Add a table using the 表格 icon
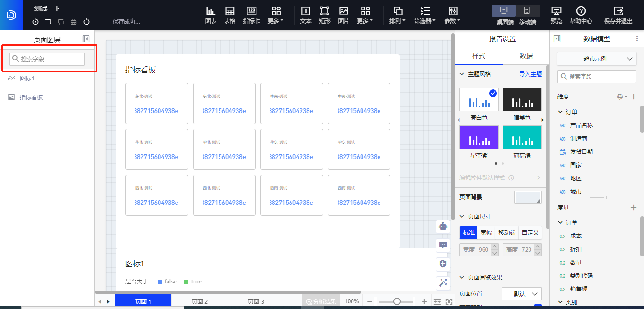 click(x=229, y=15)
